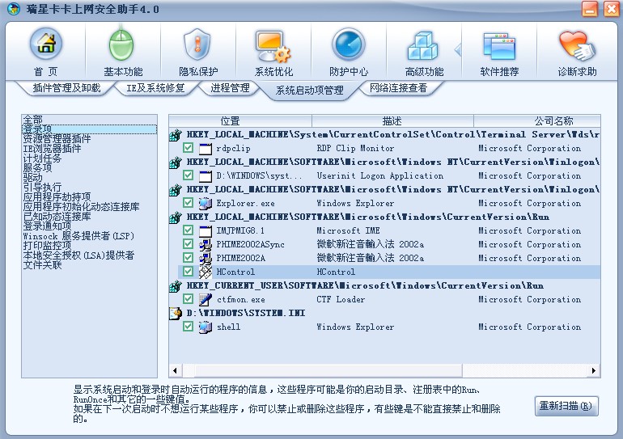Select Winsock 服务提供者(LSP) category
623x439 pixels.
[78, 236]
